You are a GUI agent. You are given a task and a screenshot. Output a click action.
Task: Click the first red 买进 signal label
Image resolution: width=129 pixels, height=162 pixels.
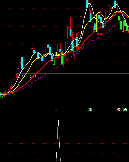(x=59, y=59)
